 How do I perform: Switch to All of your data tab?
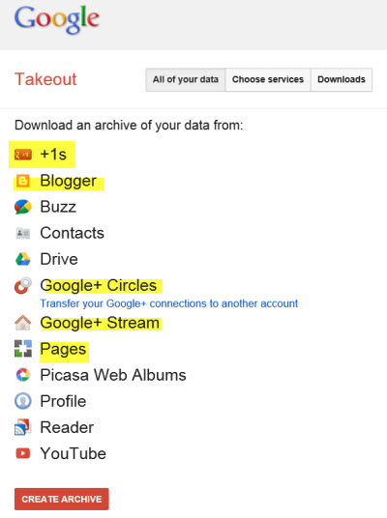coord(186,79)
